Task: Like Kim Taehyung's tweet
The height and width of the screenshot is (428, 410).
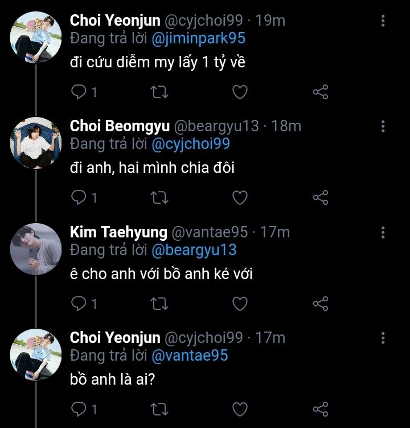Action: coord(240,303)
